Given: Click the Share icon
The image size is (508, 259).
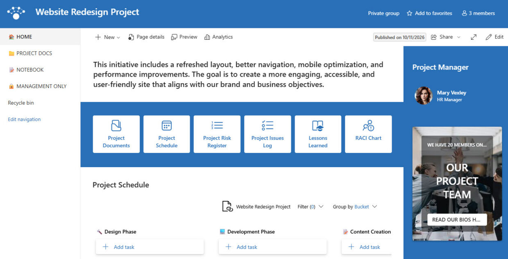Looking at the screenshot, I should [x=434, y=37].
